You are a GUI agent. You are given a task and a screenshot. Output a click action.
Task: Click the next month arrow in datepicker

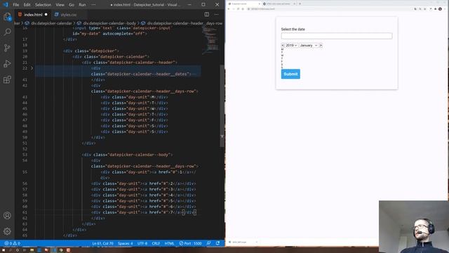tap(321, 45)
